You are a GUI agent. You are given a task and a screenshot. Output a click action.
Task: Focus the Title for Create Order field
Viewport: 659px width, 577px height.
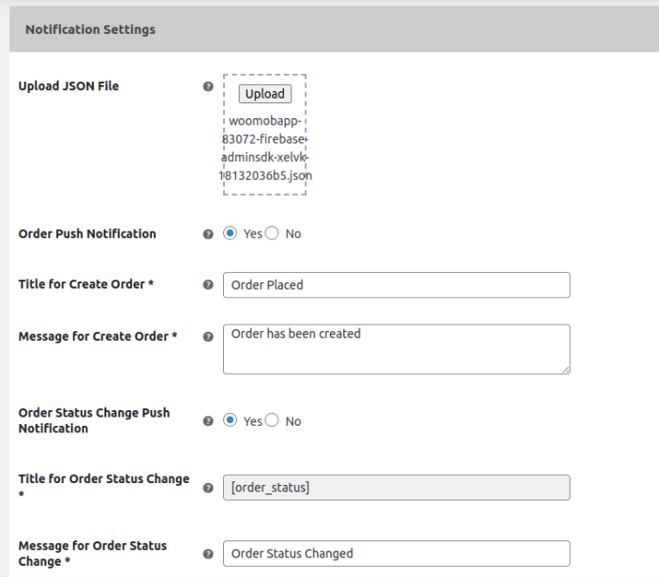(396, 285)
